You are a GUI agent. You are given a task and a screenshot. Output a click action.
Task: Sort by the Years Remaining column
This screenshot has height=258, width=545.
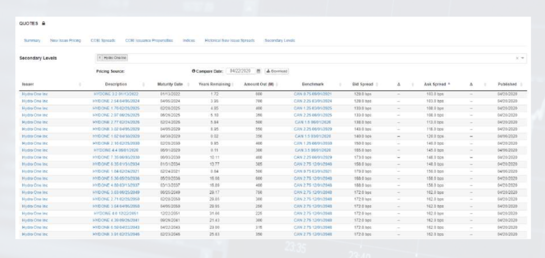(214, 84)
